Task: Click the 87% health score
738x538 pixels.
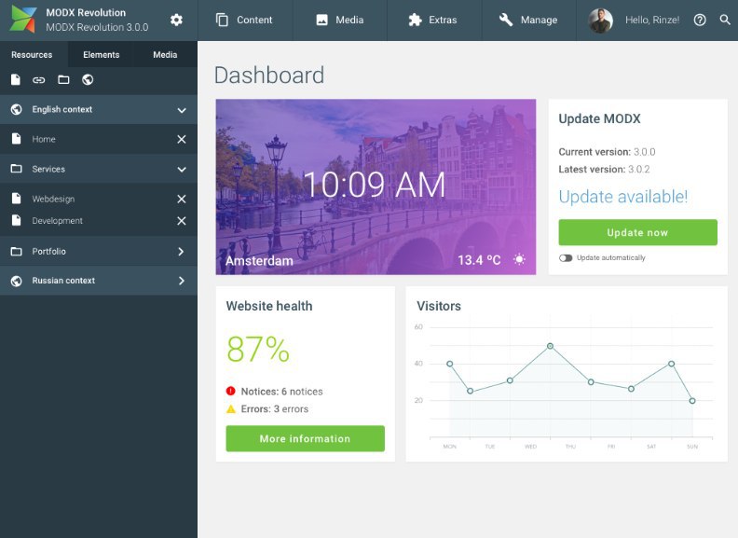Action: pos(258,350)
